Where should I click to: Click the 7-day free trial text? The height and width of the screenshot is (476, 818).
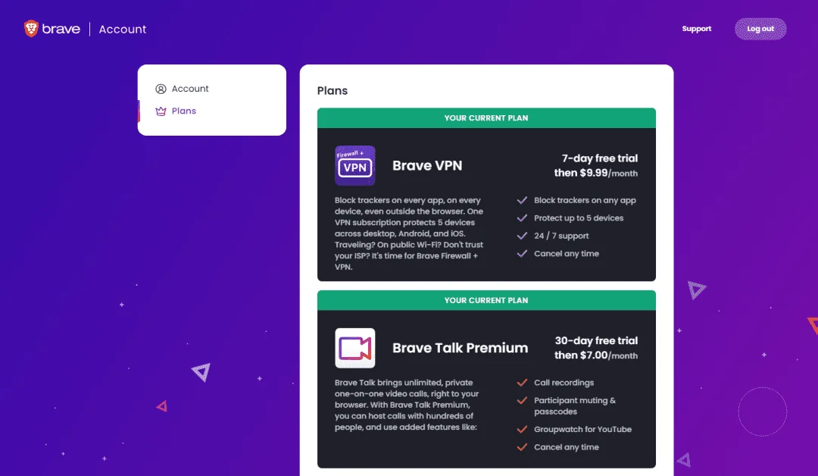(599, 158)
